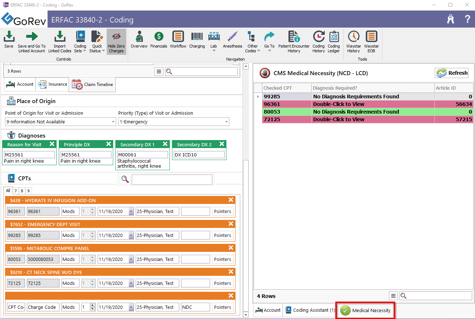The height and width of the screenshot is (319, 475).
Task: Switch to the Account tab on left panel
Action: tap(20, 84)
